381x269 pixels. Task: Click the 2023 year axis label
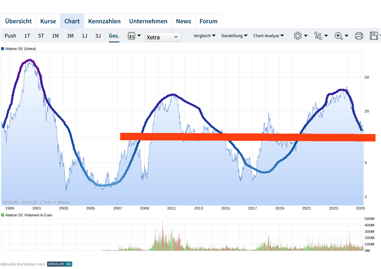click(333, 208)
